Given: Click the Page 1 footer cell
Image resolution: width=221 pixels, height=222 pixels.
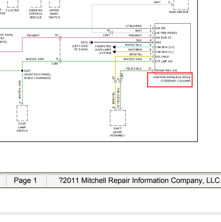Looking at the screenshot, I should pos(25,180).
